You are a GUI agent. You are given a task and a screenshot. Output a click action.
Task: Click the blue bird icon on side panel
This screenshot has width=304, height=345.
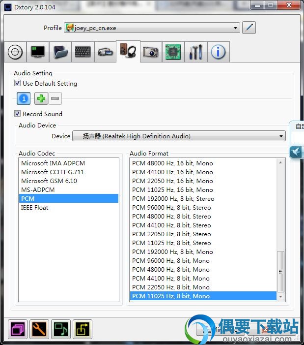coord(296,152)
